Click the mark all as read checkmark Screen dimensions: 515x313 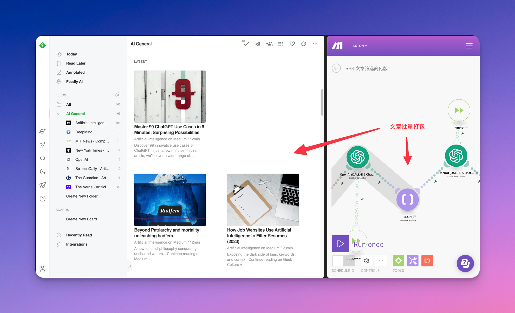coord(246,44)
